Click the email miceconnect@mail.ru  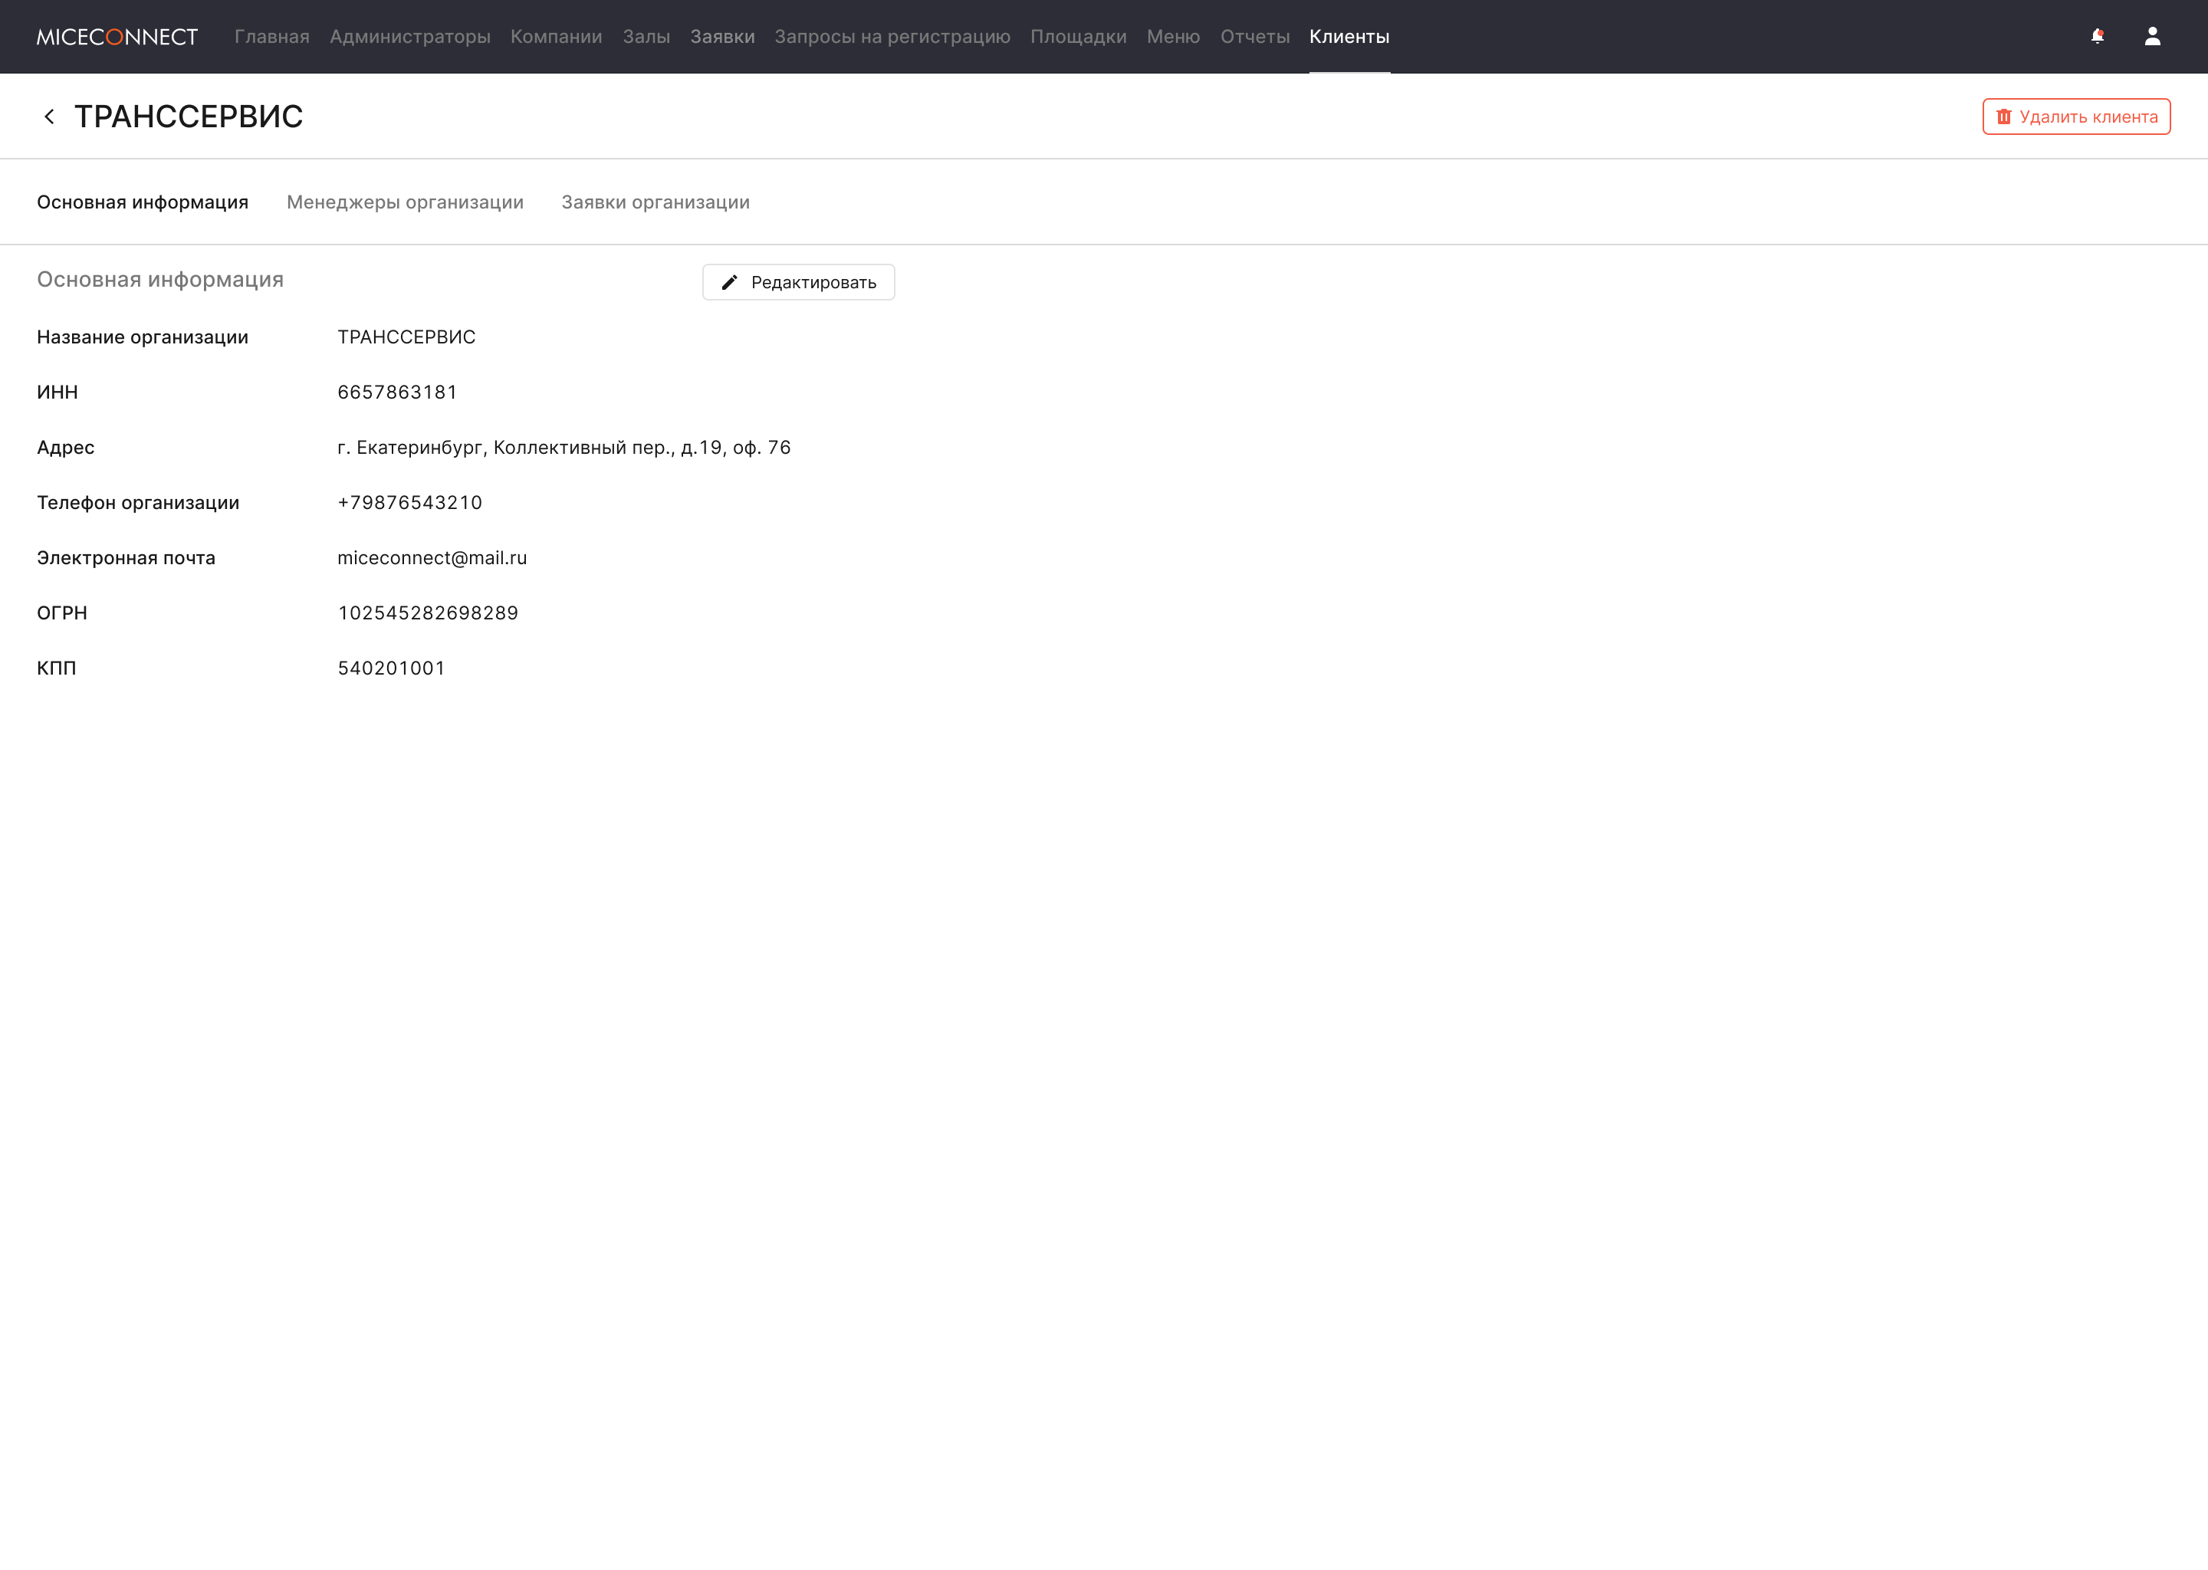tap(432, 558)
